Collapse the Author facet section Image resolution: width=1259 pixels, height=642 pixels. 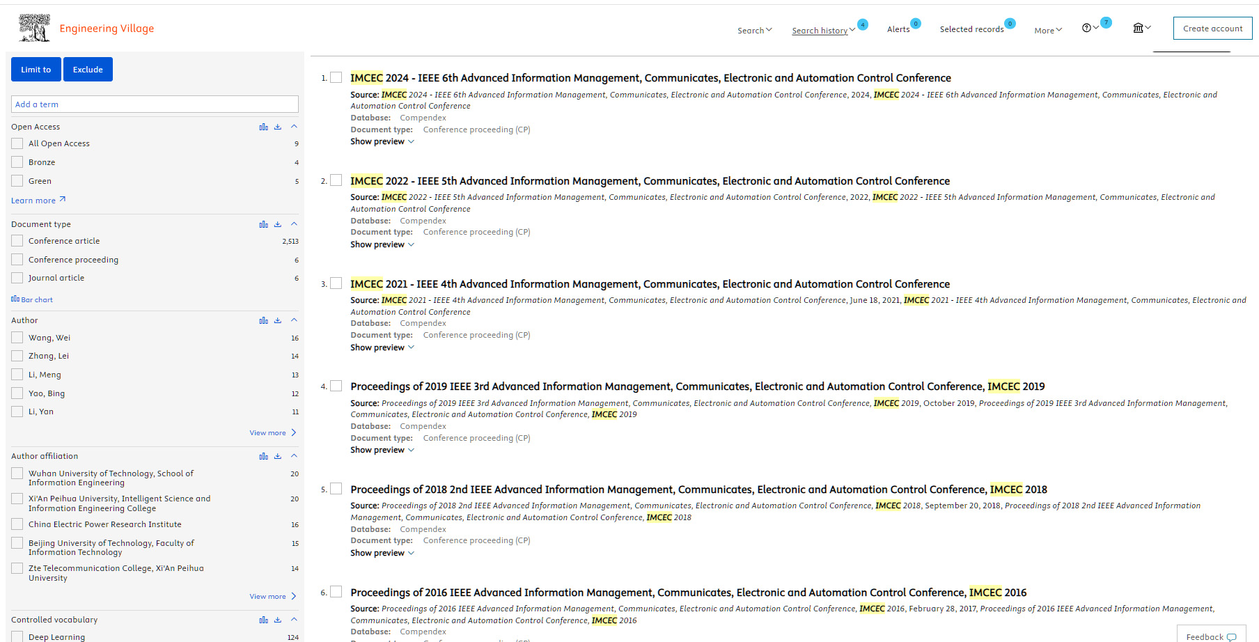click(x=294, y=320)
